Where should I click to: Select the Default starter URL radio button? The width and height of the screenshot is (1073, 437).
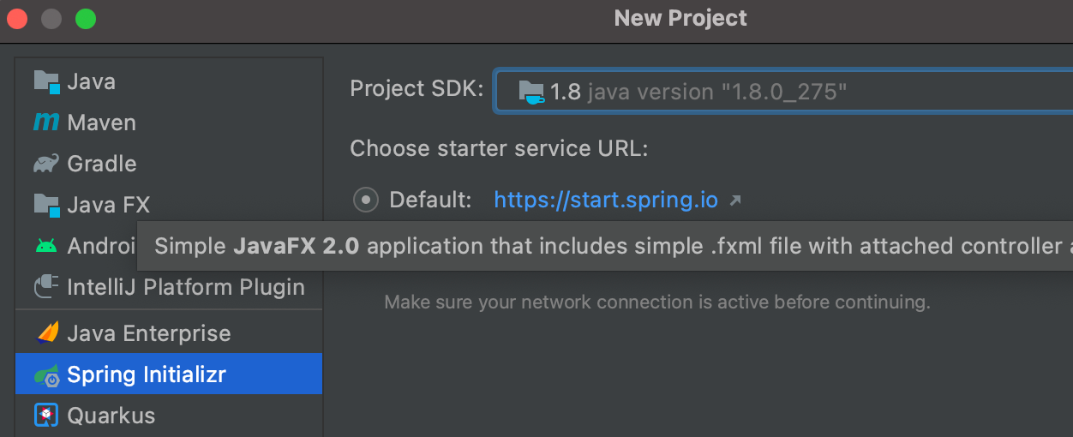tap(366, 201)
